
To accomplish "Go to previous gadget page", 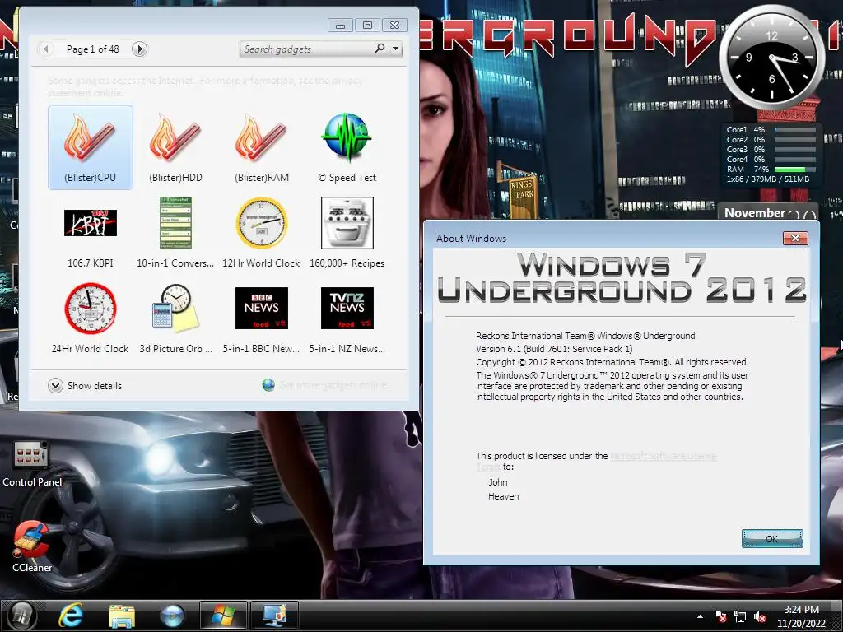I will 46,49.
